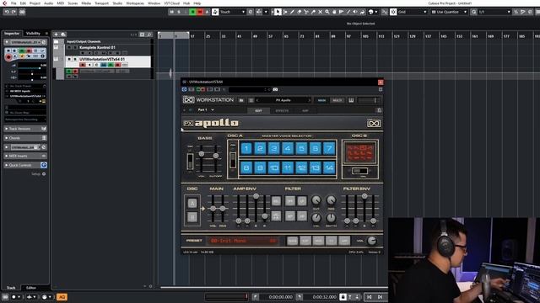
Task: Switch to the ARP tab in UVI
Action: tap(305, 110)
